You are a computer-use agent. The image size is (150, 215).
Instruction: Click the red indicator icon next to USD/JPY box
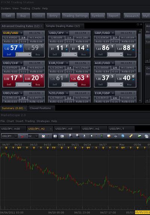[22, 136]
